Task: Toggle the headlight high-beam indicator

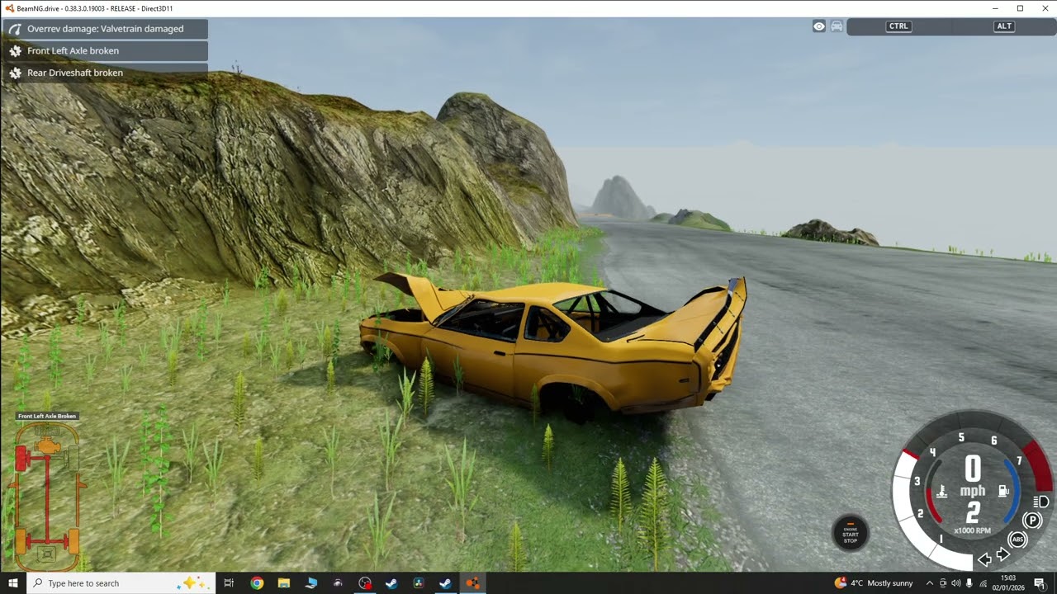Action: pos(1041,502)
